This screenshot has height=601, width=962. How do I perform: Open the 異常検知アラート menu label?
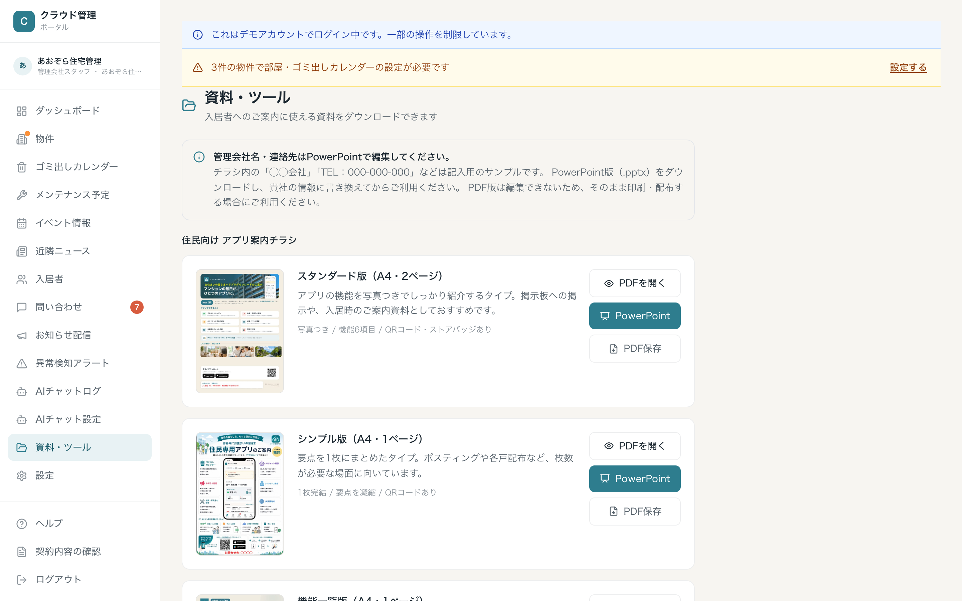[x=72, y=364]
